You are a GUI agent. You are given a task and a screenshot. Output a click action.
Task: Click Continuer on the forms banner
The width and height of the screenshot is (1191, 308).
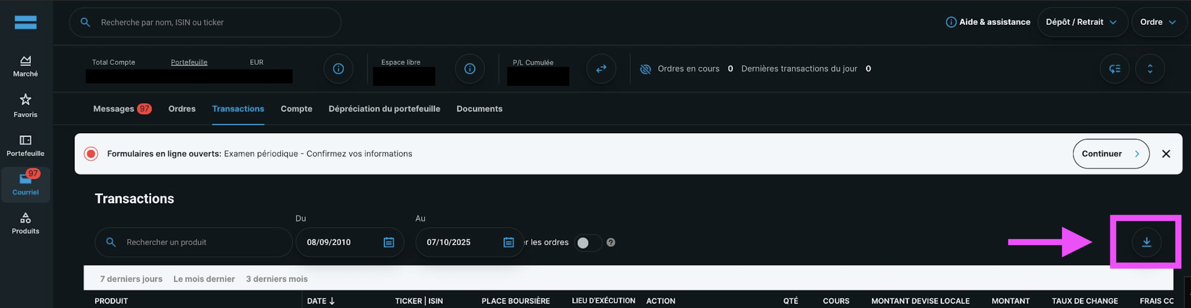1110,154
